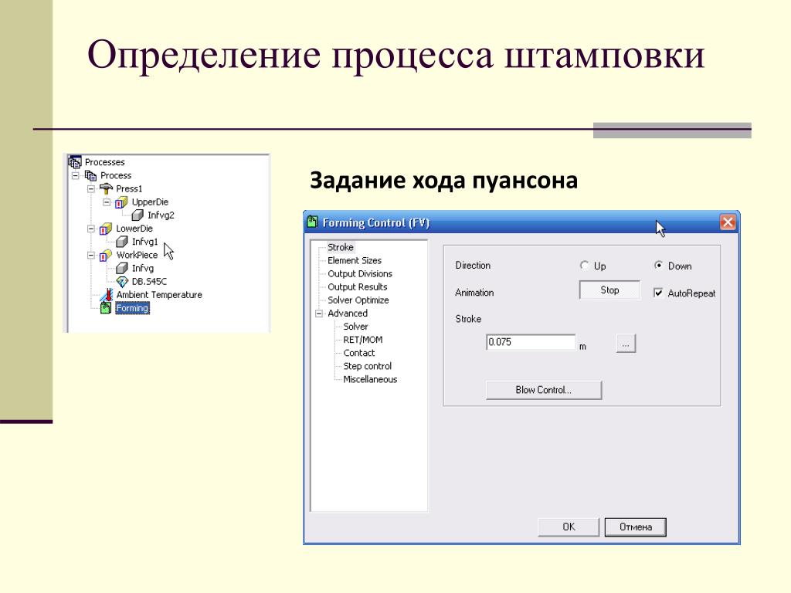Click the WorkPiece object icon
The image size is (791, 593).
tap(106, 255)
